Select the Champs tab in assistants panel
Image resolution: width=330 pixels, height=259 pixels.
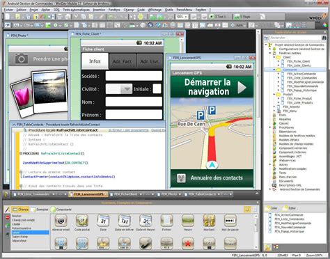click(x=20, y=210)
